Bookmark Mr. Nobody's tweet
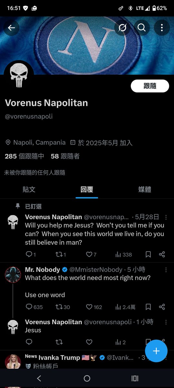 [148, 307]
